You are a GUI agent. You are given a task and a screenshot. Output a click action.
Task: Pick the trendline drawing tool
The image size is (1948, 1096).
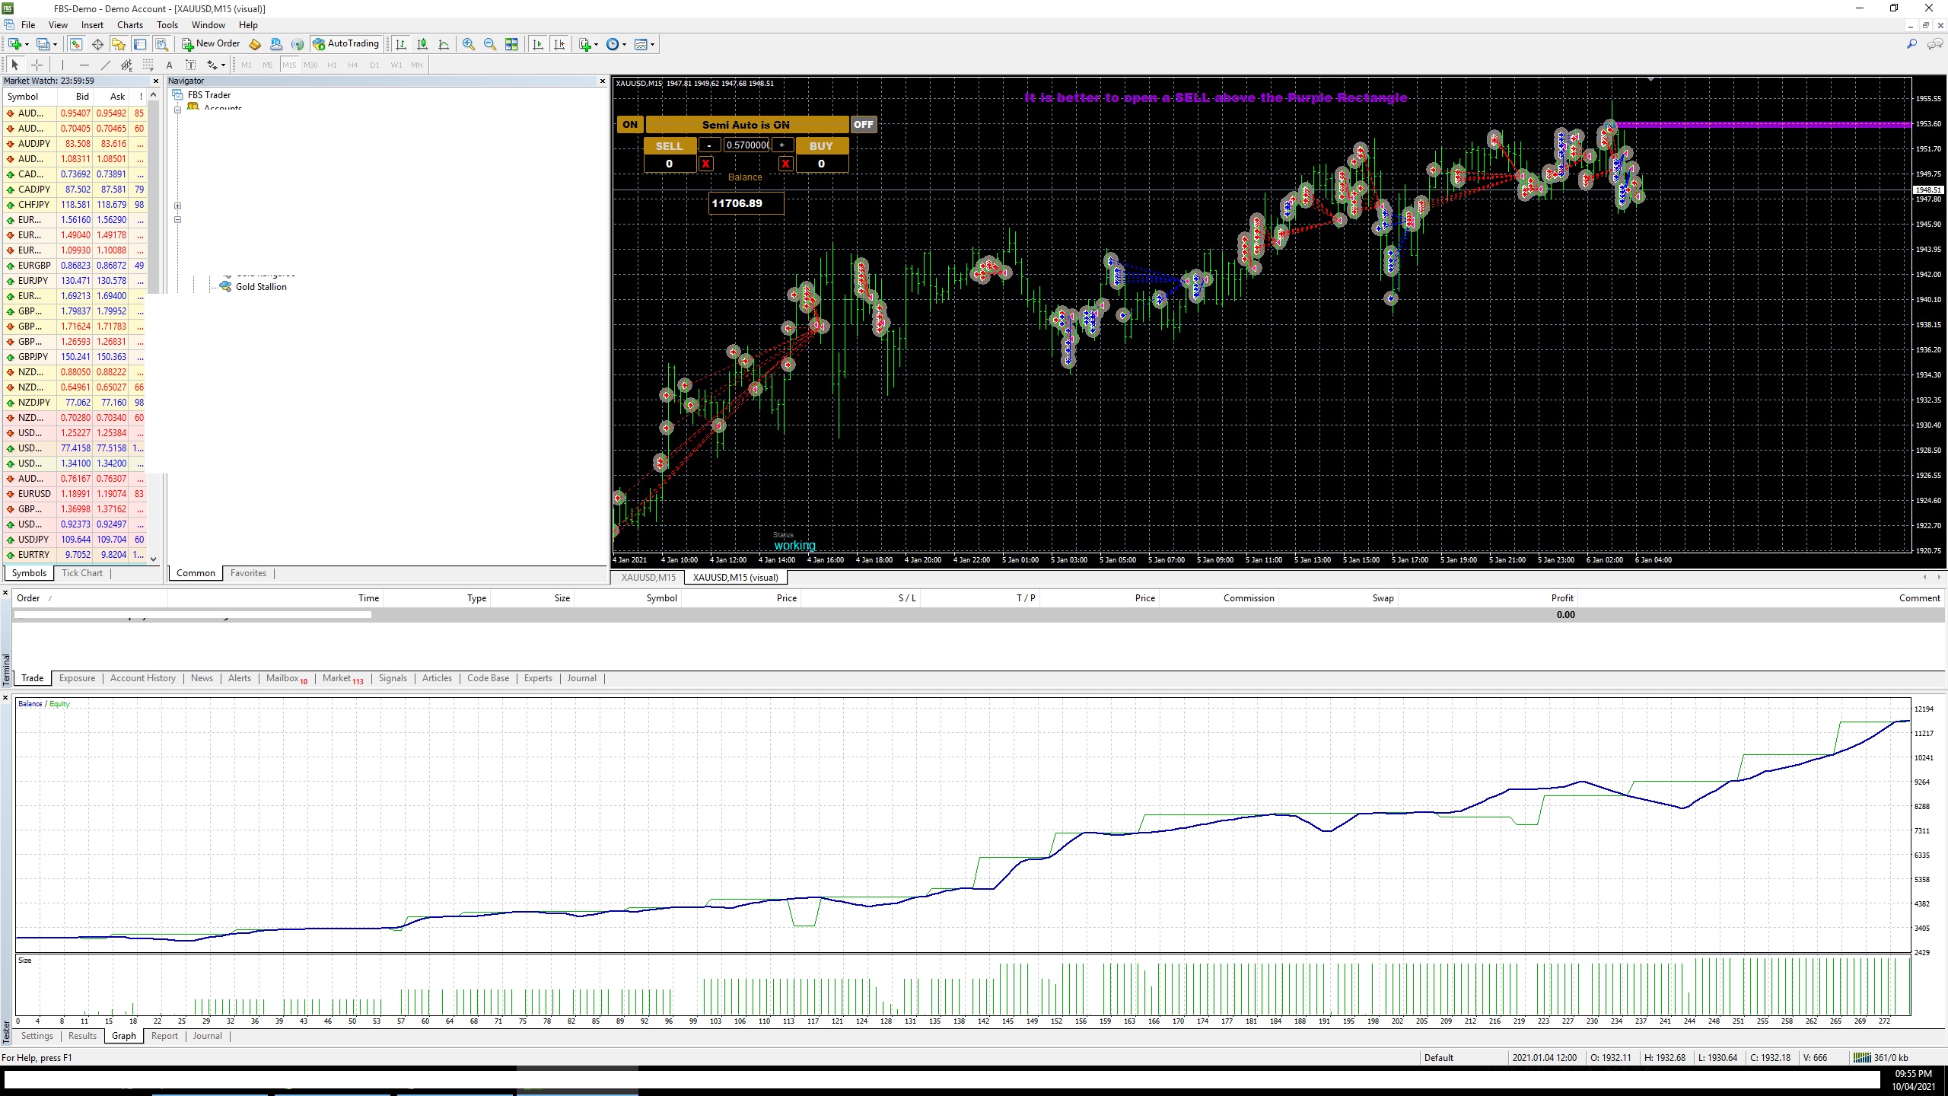click(x=106, y=65)
